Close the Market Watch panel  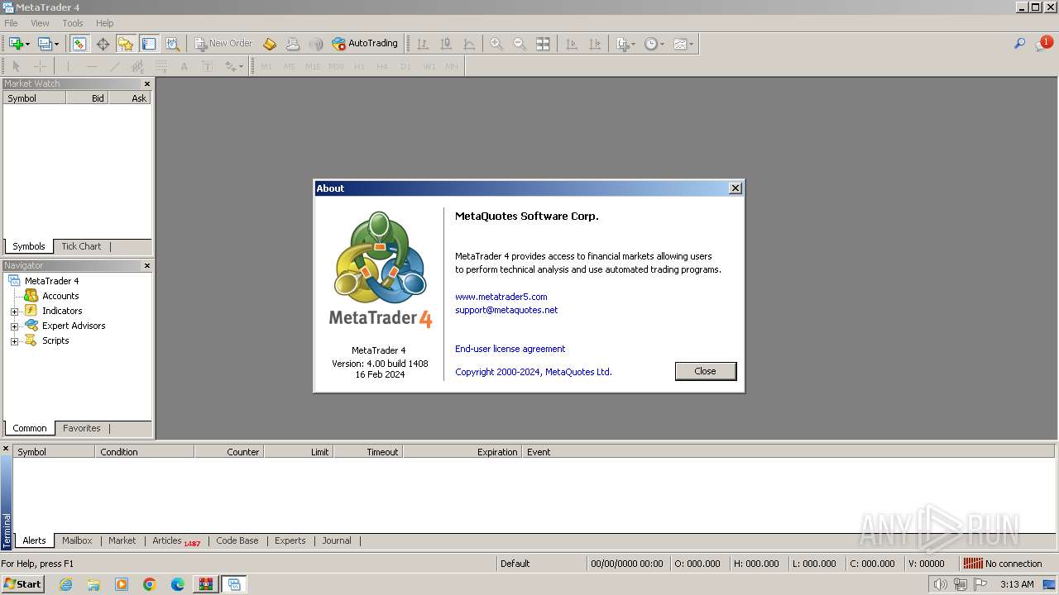(147, 83)
